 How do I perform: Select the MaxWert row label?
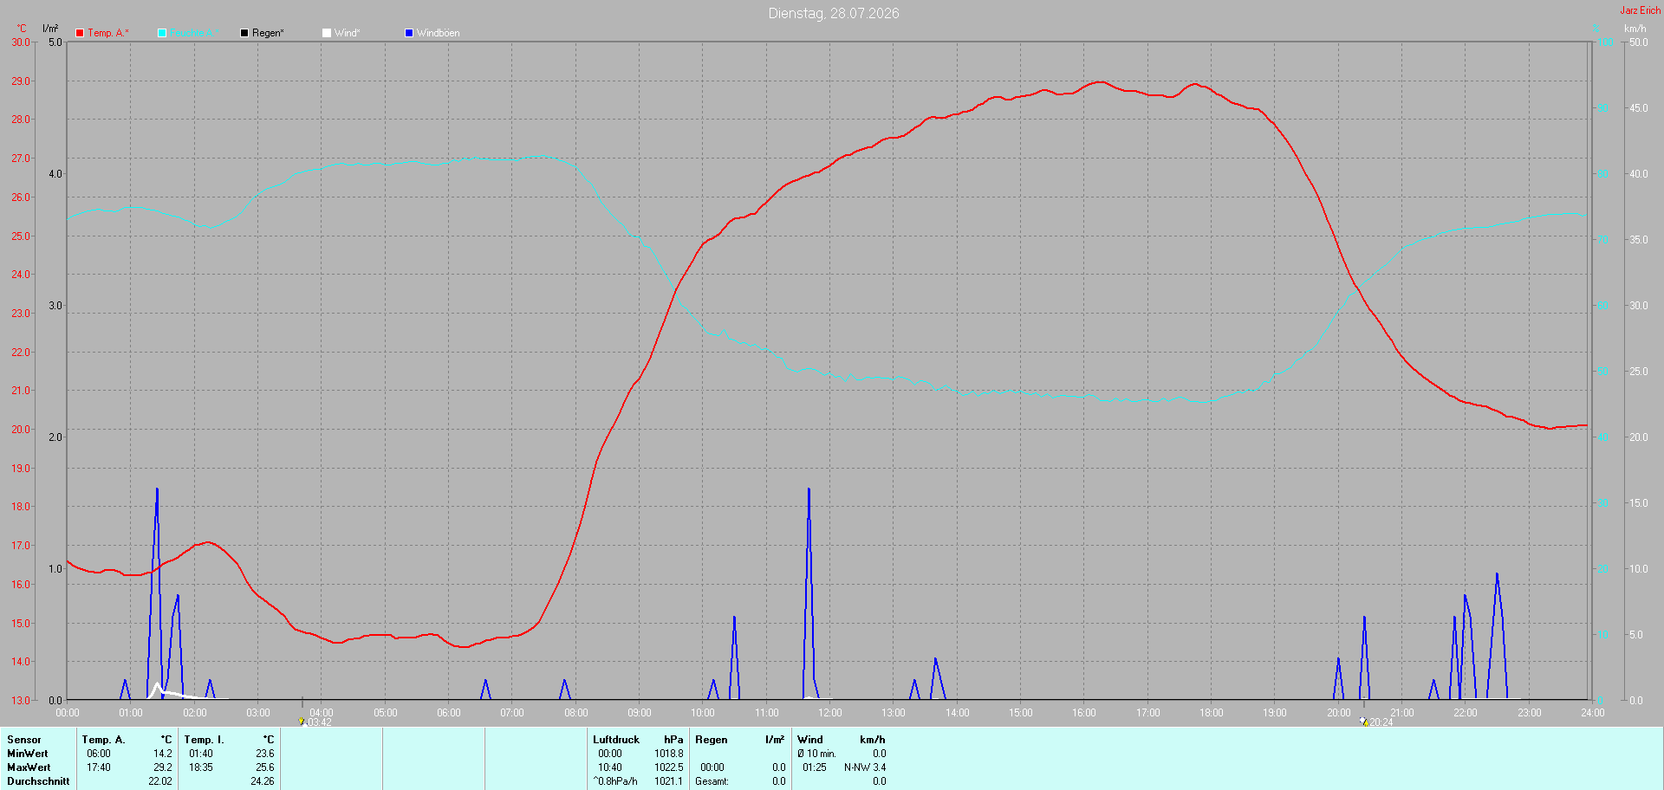29,767
